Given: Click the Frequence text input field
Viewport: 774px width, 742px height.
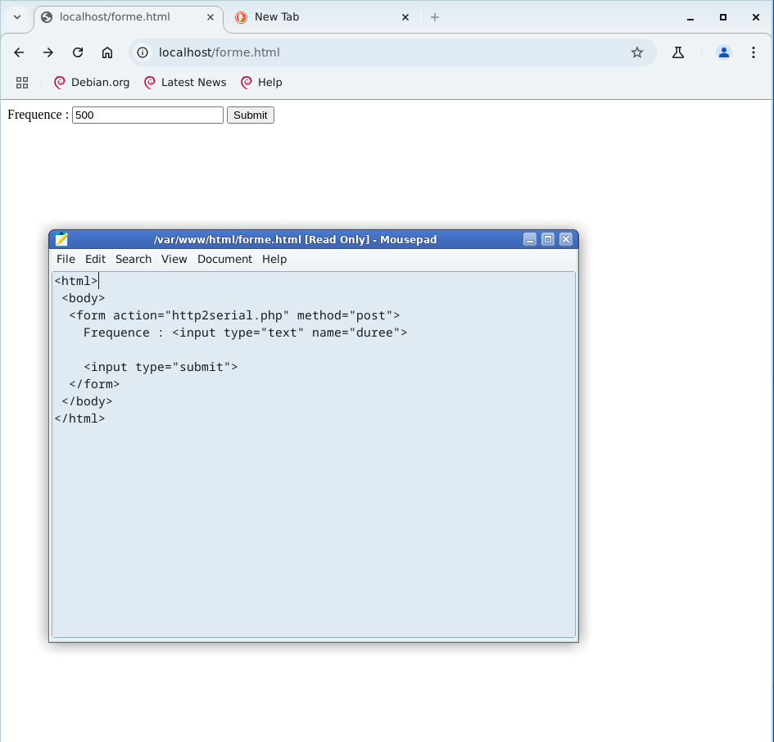Looking at the screenshot, I should click(x=147, y=115).
